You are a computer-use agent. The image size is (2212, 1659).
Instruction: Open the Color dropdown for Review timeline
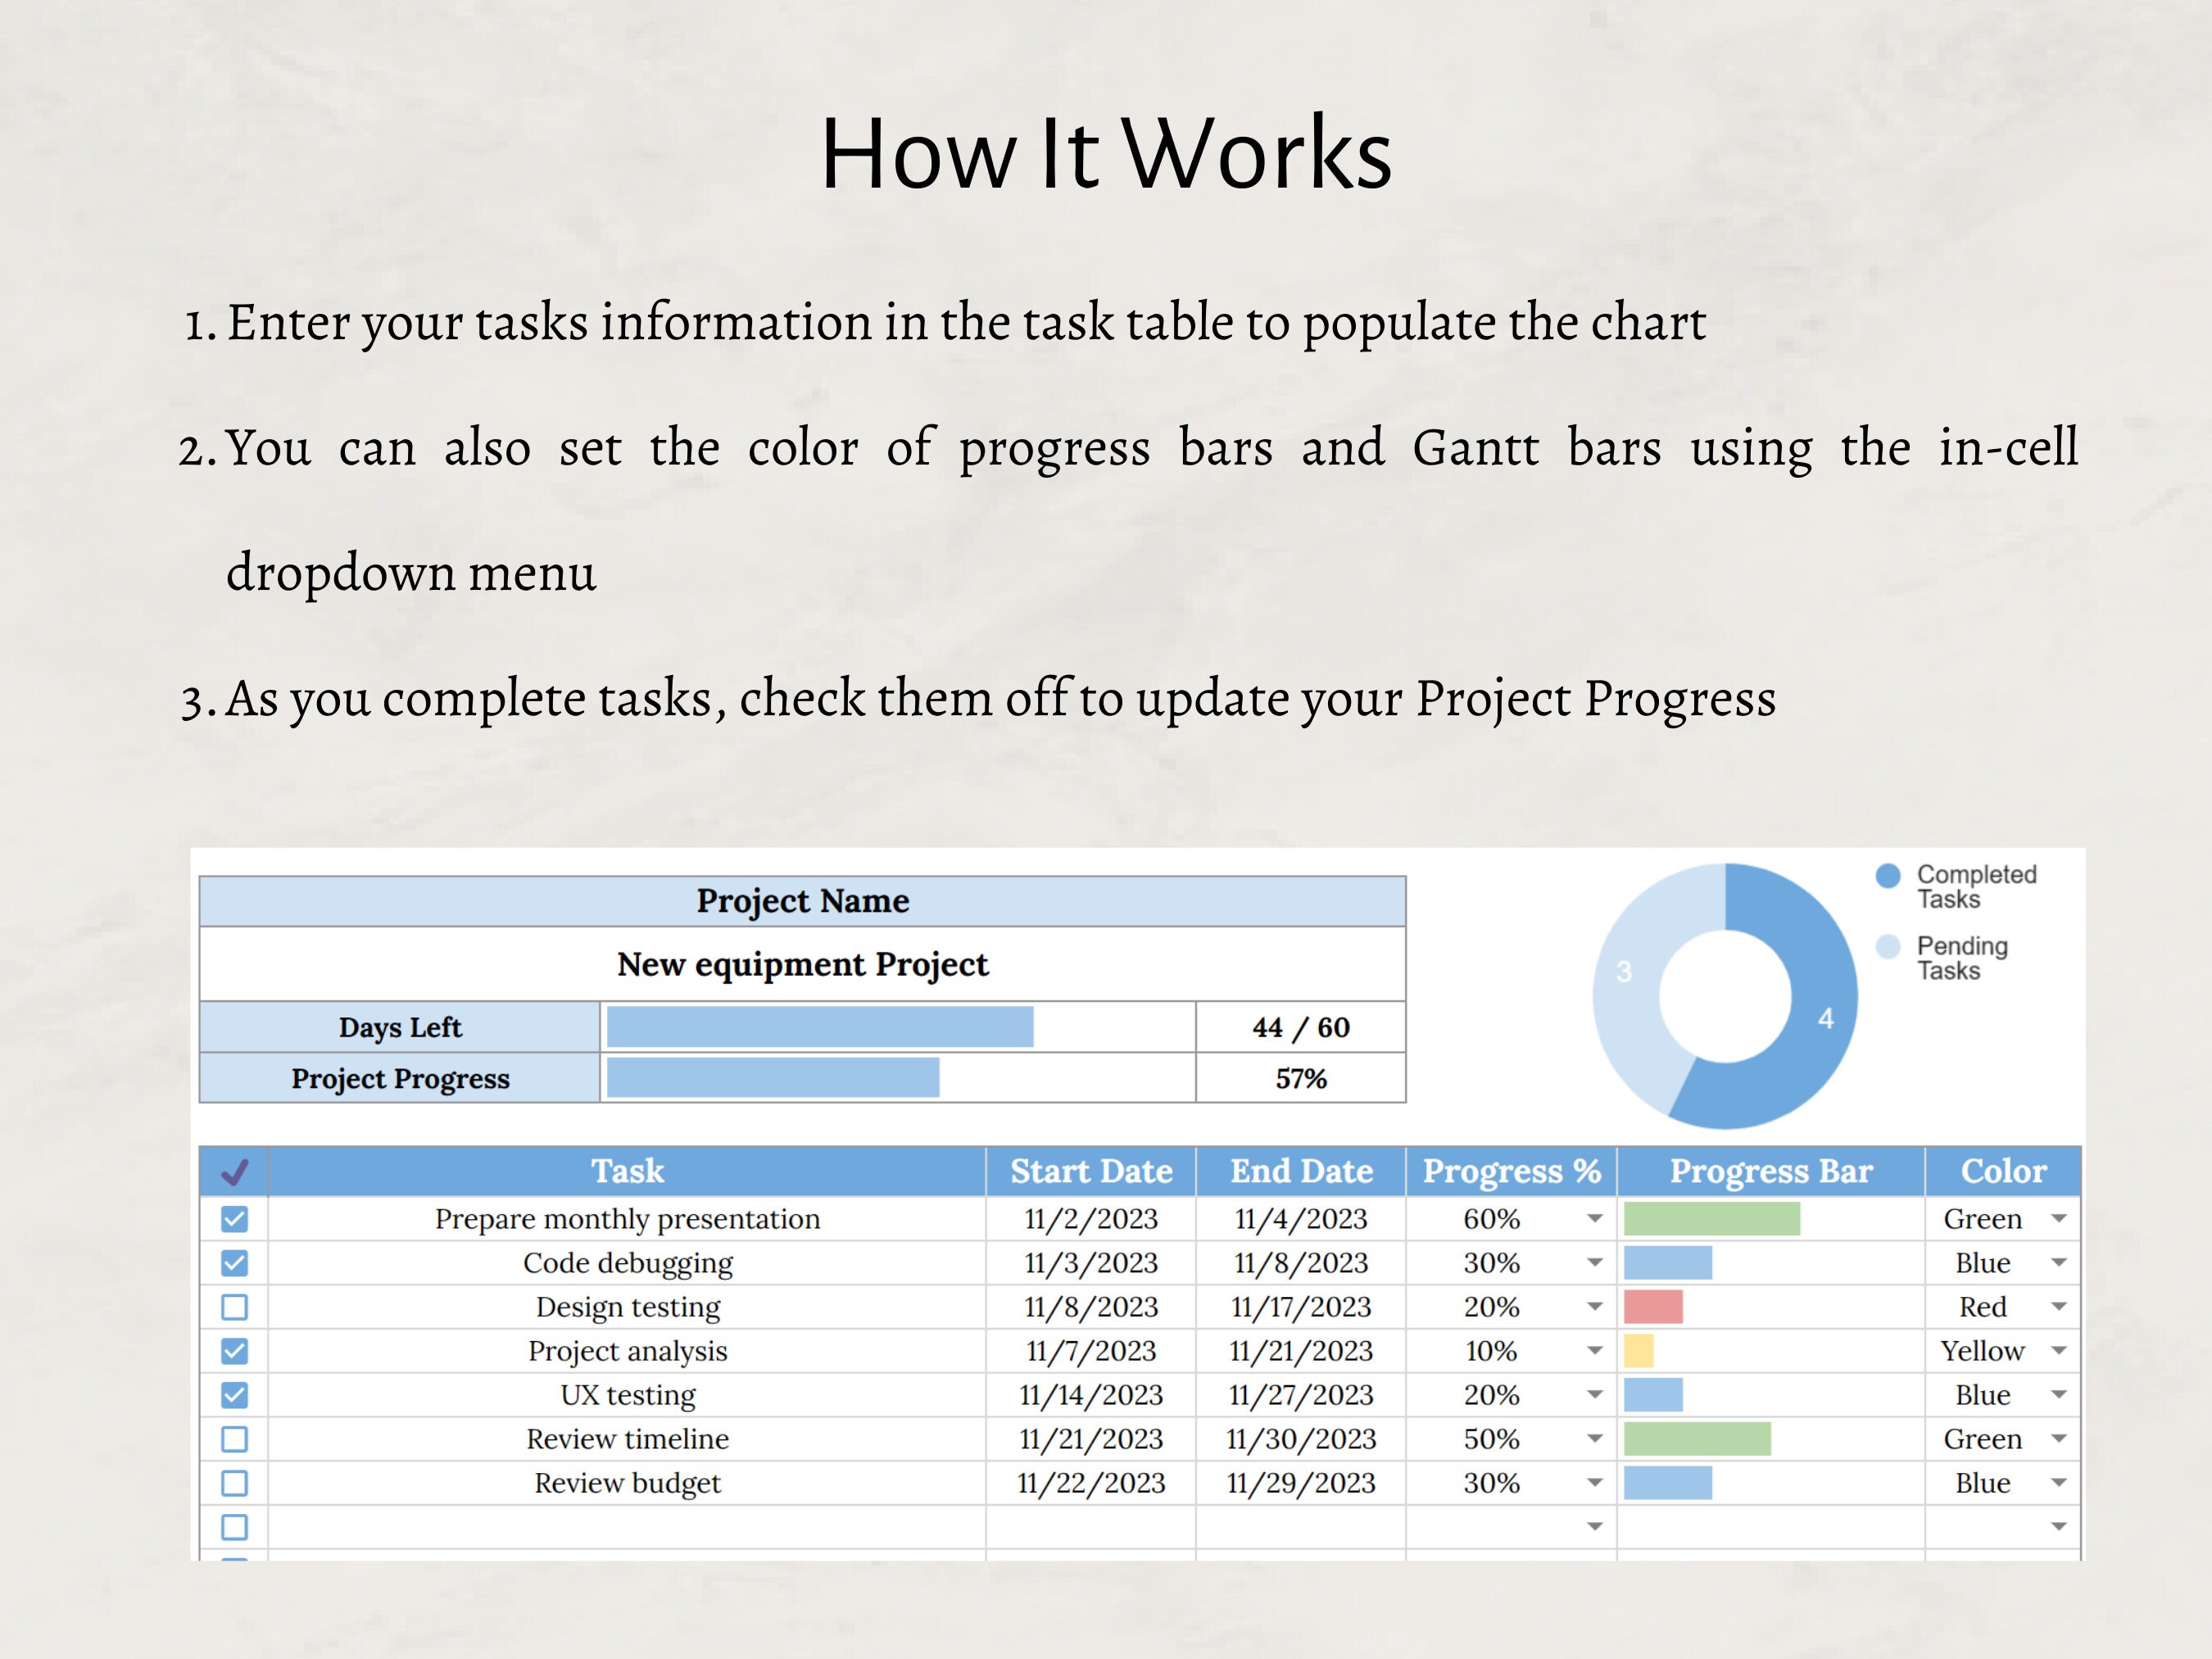pyautogui.click(x=2059, y=1438)
